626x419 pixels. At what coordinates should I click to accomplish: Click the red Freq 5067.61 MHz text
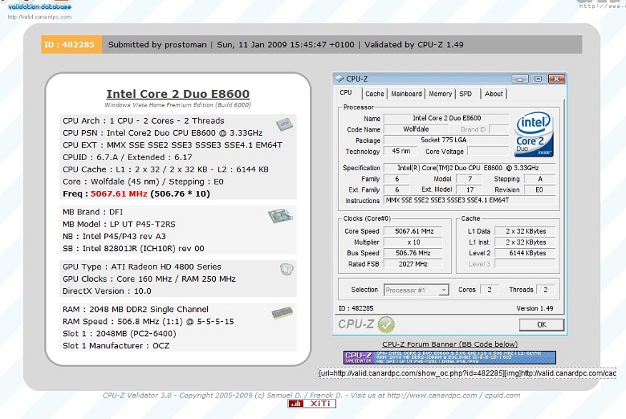pos(119,194)
